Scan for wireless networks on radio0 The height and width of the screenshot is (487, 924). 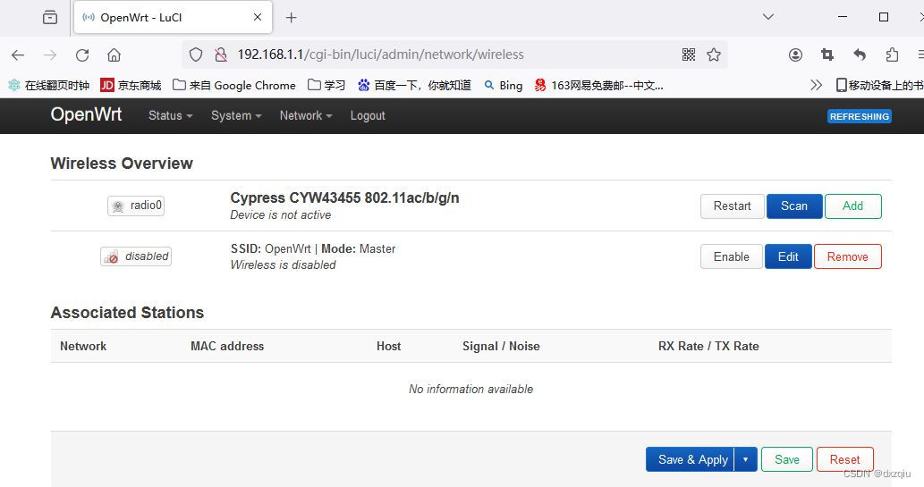pyautogui.click(x=793, y=206)
